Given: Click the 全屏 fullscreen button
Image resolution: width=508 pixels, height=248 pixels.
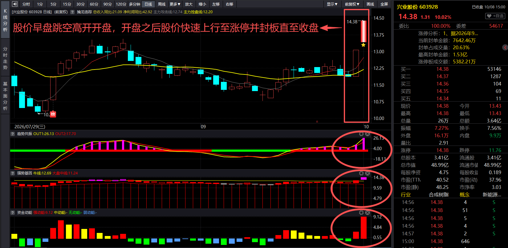Looking at the screenshot, I should click(x=384, y=4).
